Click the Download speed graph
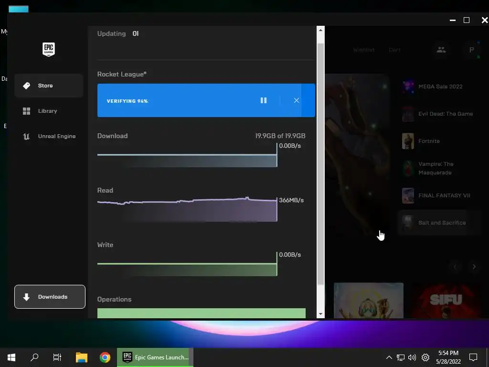Image resolution: width=489 pixels, height=367 pixels. coord(187,155)
